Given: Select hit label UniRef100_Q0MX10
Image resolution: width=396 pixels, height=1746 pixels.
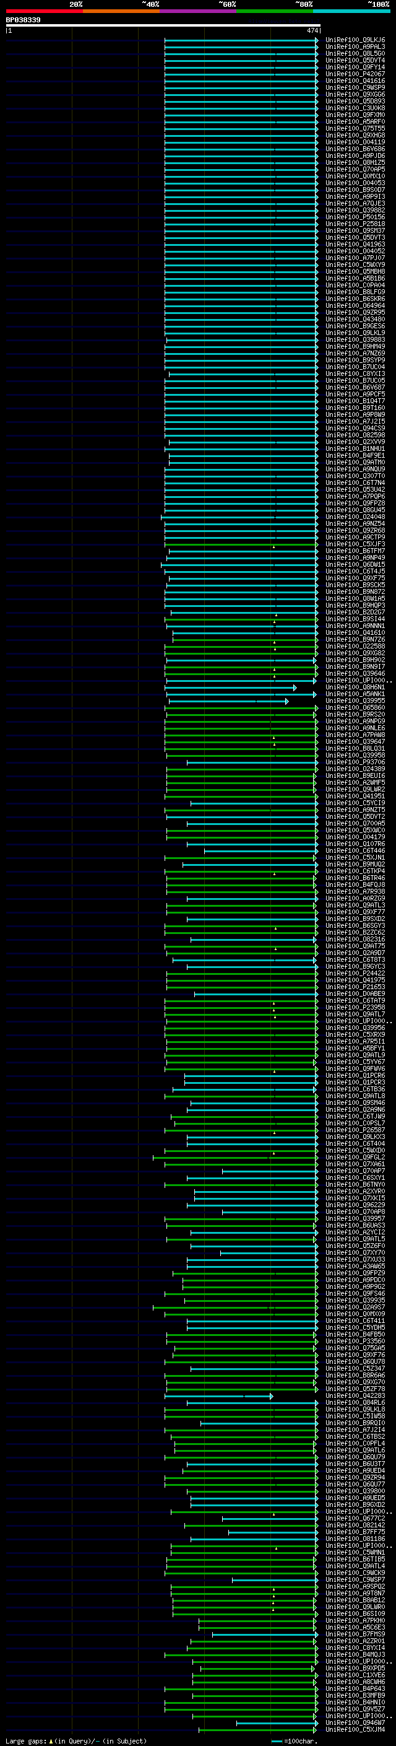Looking at the screenshot, I should tap(355, 175).
